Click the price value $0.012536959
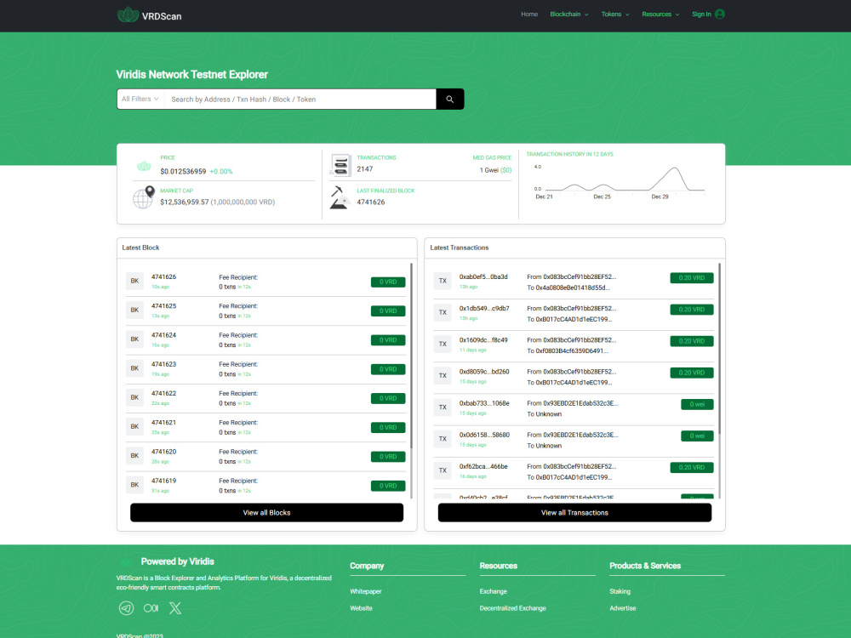The image size is (851, 638). tap(183, 172)
